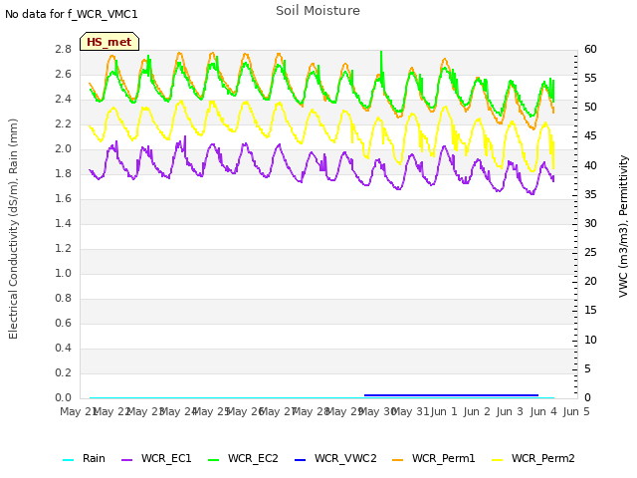Click the 30 right axis tick label

pos(590,223)
